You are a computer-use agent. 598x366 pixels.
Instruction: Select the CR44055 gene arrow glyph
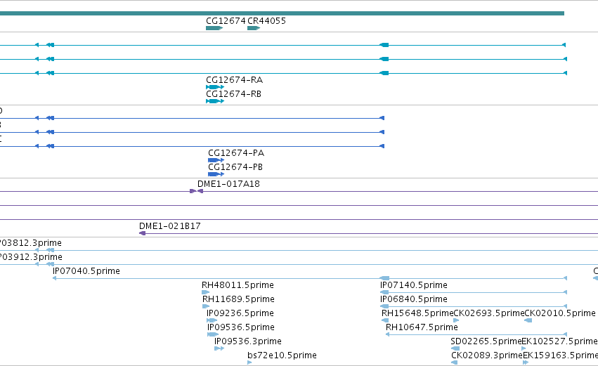tap(254, 28)
